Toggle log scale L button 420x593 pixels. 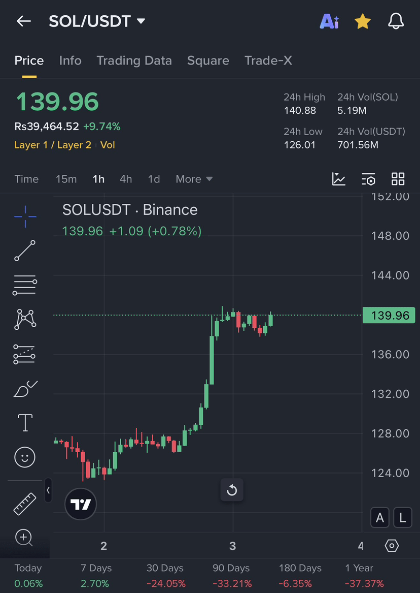[403, 517]
